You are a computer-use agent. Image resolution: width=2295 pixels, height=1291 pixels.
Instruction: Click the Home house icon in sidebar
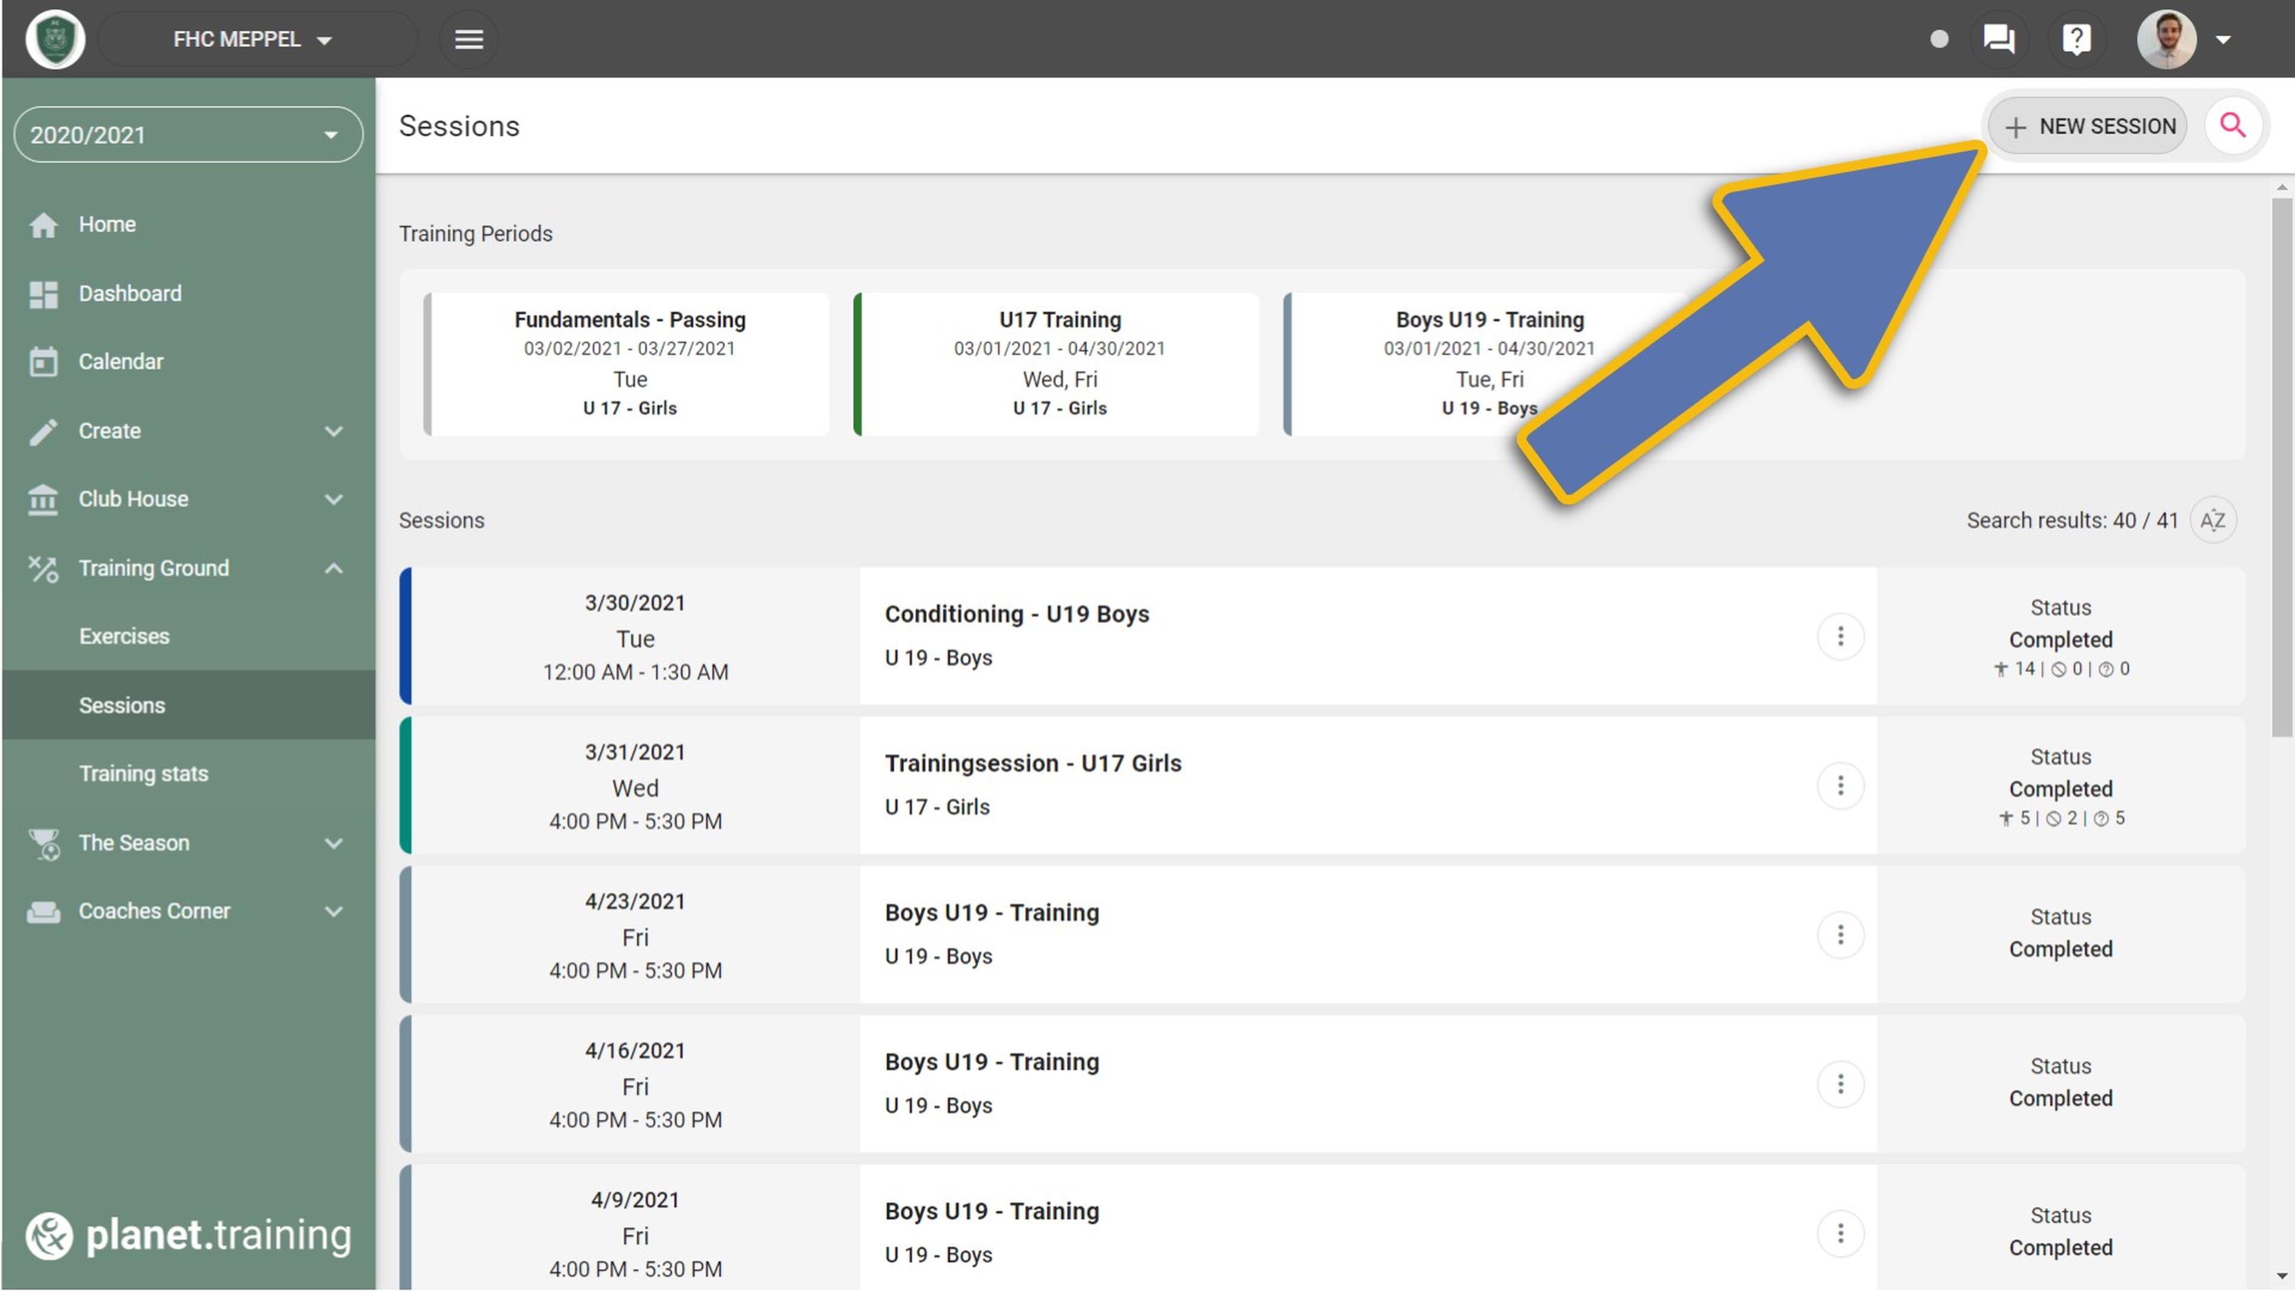point(43,225)
